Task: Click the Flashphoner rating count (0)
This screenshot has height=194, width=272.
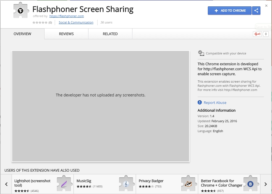Action: pyautogui.click(x=50, y=23)
